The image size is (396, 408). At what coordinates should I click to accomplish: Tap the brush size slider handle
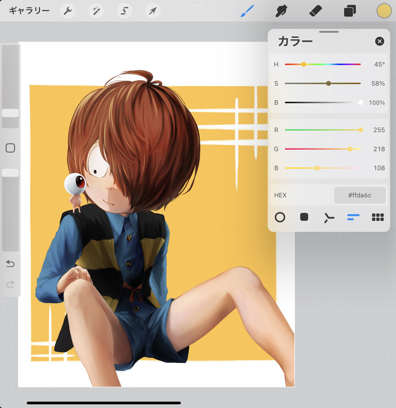click(x=10, y=113)
